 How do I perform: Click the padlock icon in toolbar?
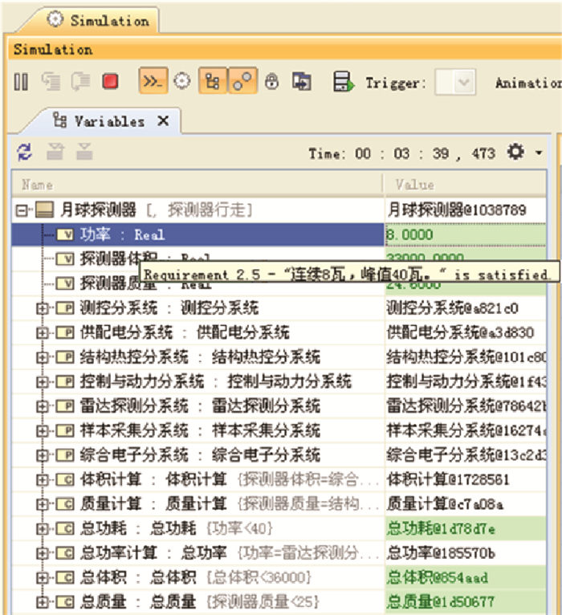pos(271,82)
